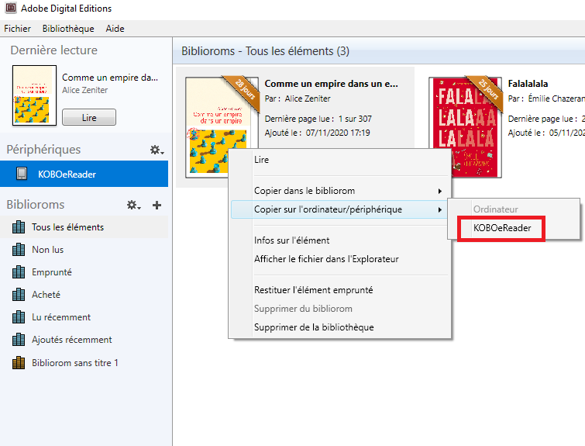Viewport: 585px width, 446px height.
Task: Select Bibliorom sans titre 1
Action: click(84, 363)
